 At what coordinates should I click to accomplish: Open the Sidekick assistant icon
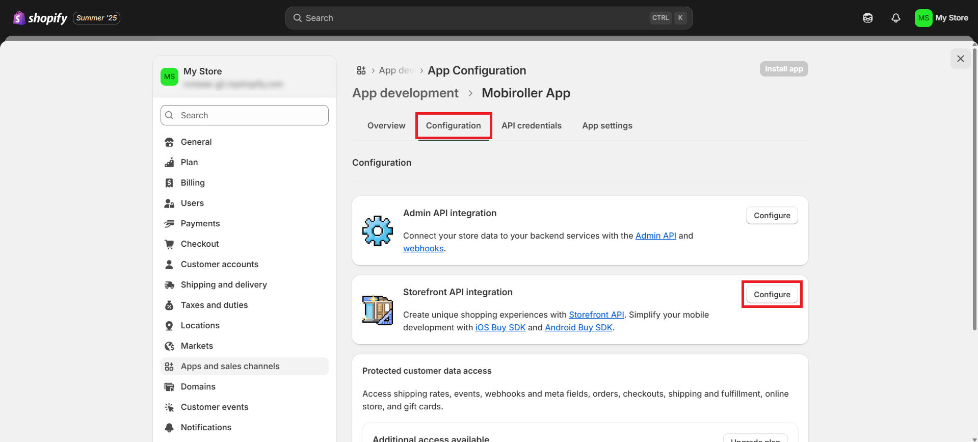click(x=868, y=18)
